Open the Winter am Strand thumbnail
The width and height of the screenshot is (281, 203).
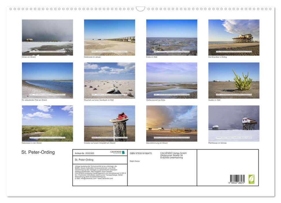pyautogui.click(x=47, y=37)
